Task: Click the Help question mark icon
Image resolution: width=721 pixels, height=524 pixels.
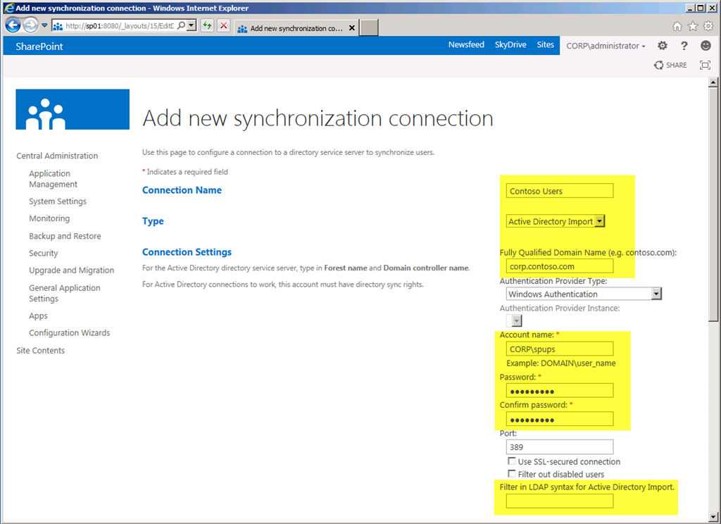Action: [684, 46]
